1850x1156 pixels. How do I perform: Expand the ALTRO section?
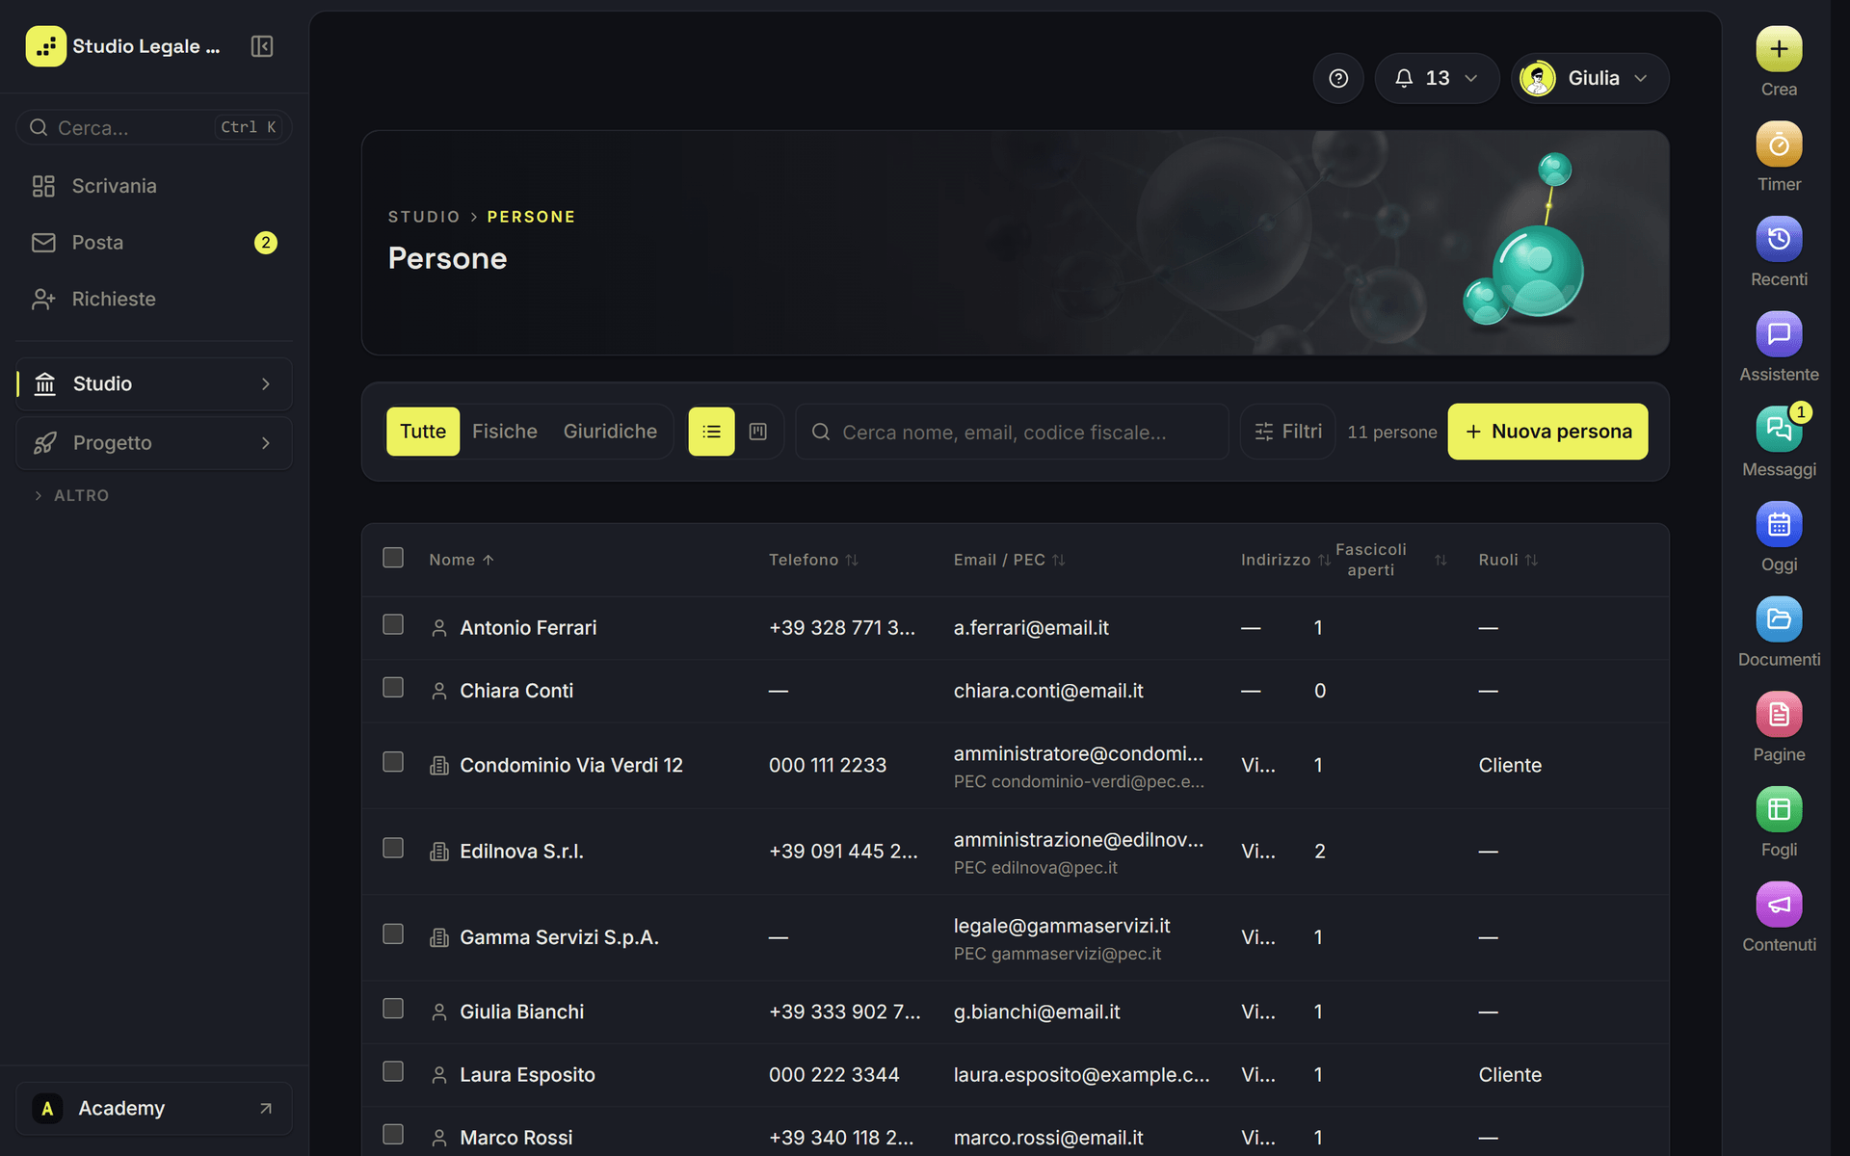72,495
